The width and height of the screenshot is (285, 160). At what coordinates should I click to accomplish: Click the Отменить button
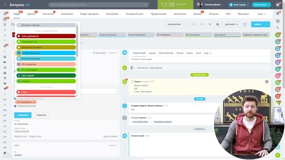pyautogui.click(x=41, y=115)
